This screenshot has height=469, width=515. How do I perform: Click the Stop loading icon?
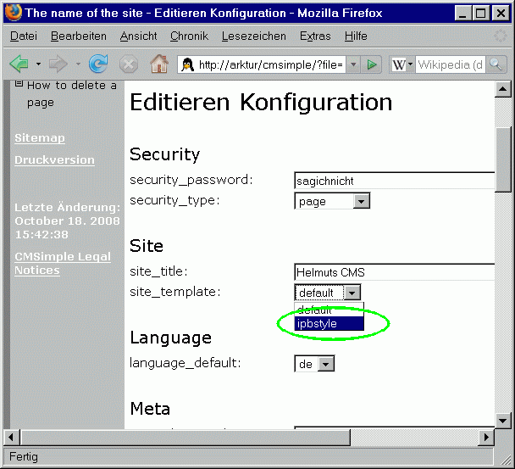(x=128, y=64)
